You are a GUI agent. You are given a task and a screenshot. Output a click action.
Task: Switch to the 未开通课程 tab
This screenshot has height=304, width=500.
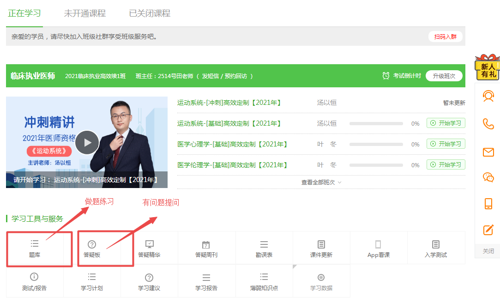pos(85,13)
